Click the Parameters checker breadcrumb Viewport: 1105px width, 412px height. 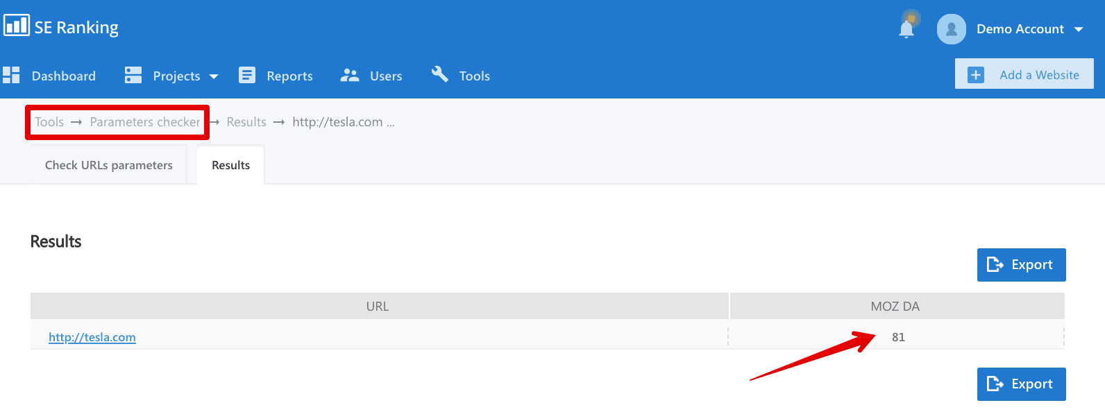[x=145, y=122]
